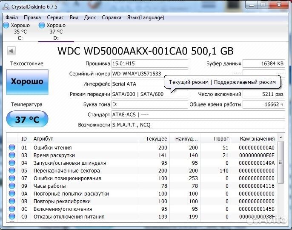Click the Стандарт field ATA8-ACS
The image size is (292, 230).
click(x=198, y=115)
